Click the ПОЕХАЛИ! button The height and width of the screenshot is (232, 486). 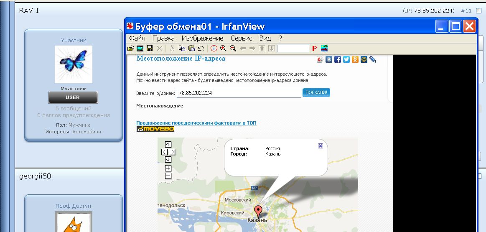point(316,92)
